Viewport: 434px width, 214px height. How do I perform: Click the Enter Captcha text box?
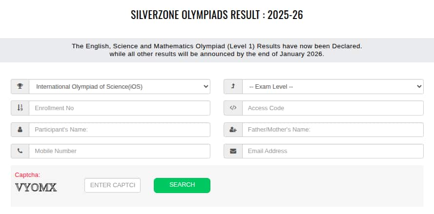click(112, 185)
